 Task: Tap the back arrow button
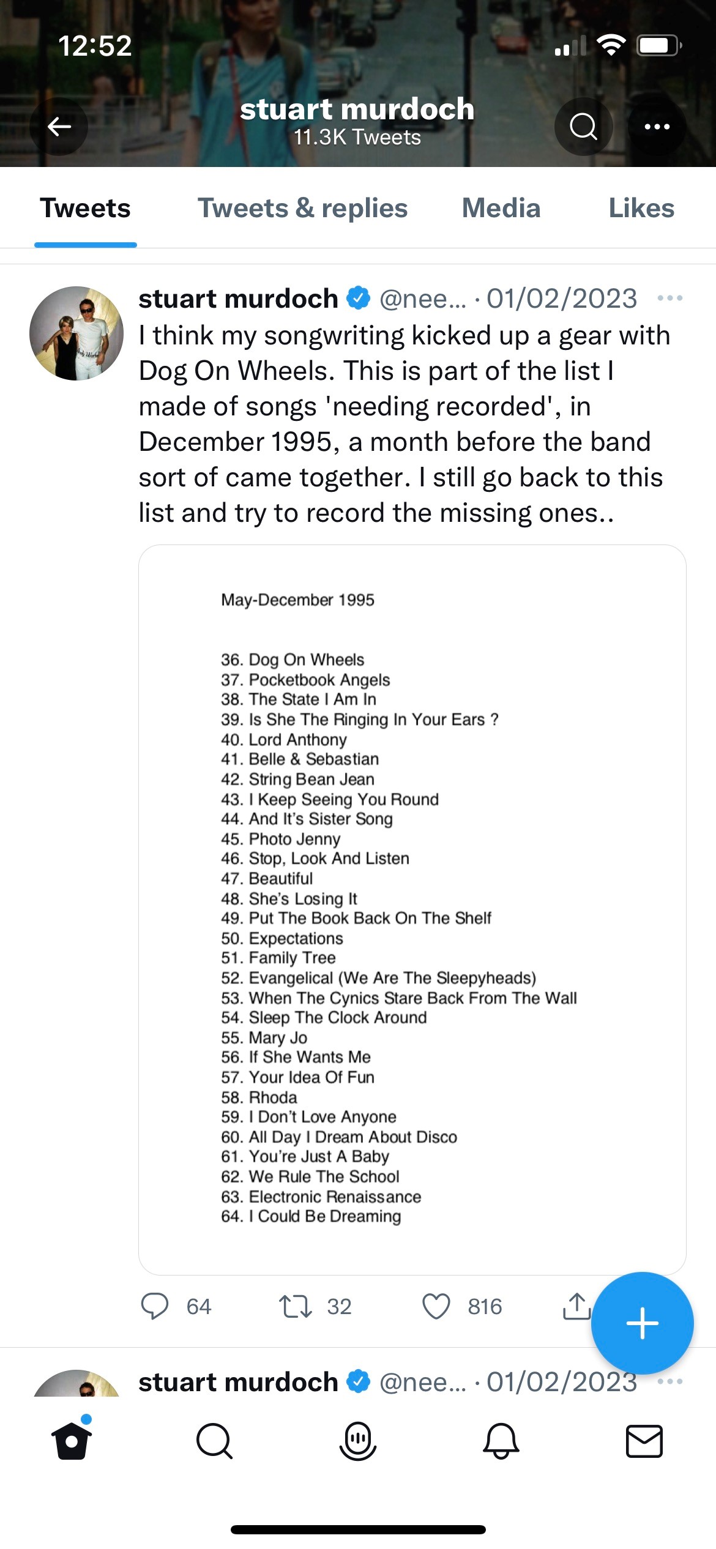[59, 127]
